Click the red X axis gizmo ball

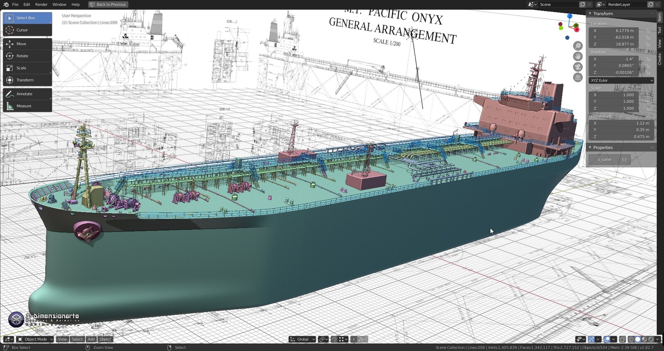[x=577, y=30]
